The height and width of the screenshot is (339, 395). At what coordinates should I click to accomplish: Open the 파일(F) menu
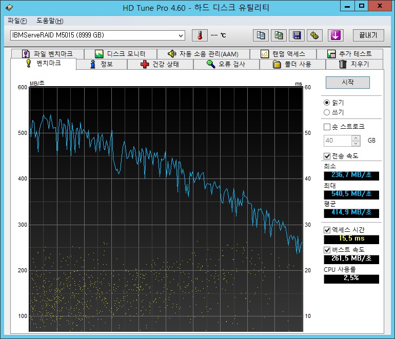coord(17,21)
